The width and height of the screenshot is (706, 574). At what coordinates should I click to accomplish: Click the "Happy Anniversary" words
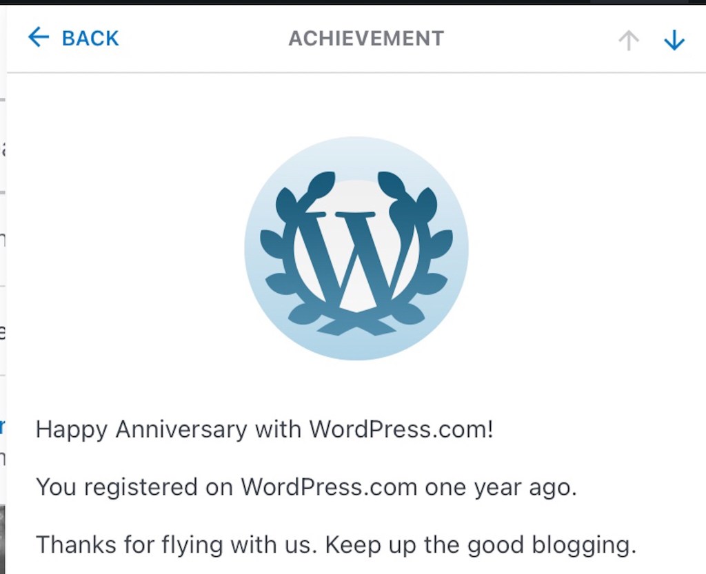141,430
